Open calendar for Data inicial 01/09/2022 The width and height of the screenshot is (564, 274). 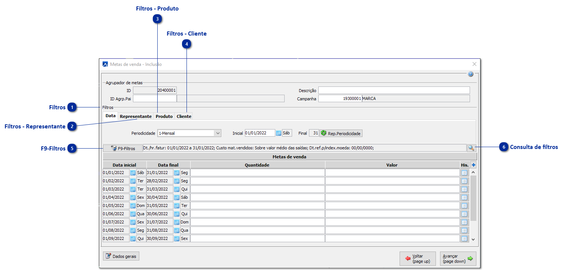pos(133,238)
